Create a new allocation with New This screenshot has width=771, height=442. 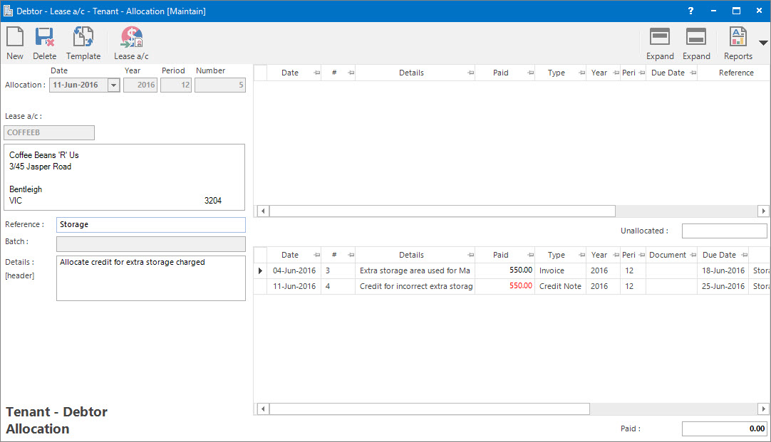tap(15, 43)
